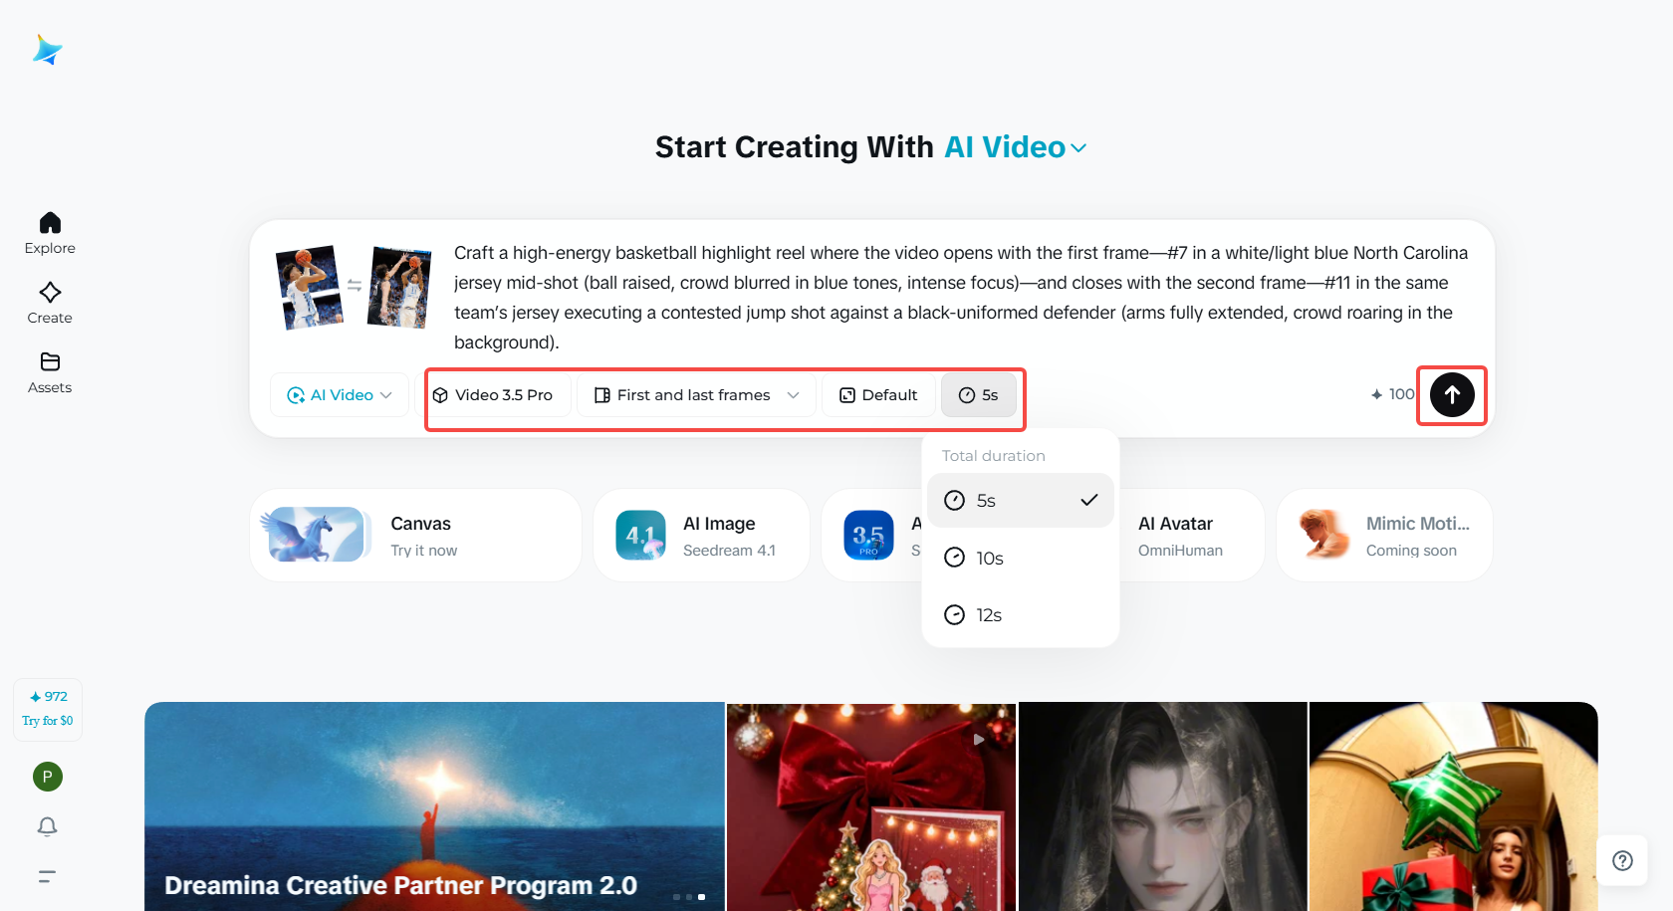Click the Dreamina logo
Image resolution: width=1673 pixels, height=911 pixels.
click(48, 50)
